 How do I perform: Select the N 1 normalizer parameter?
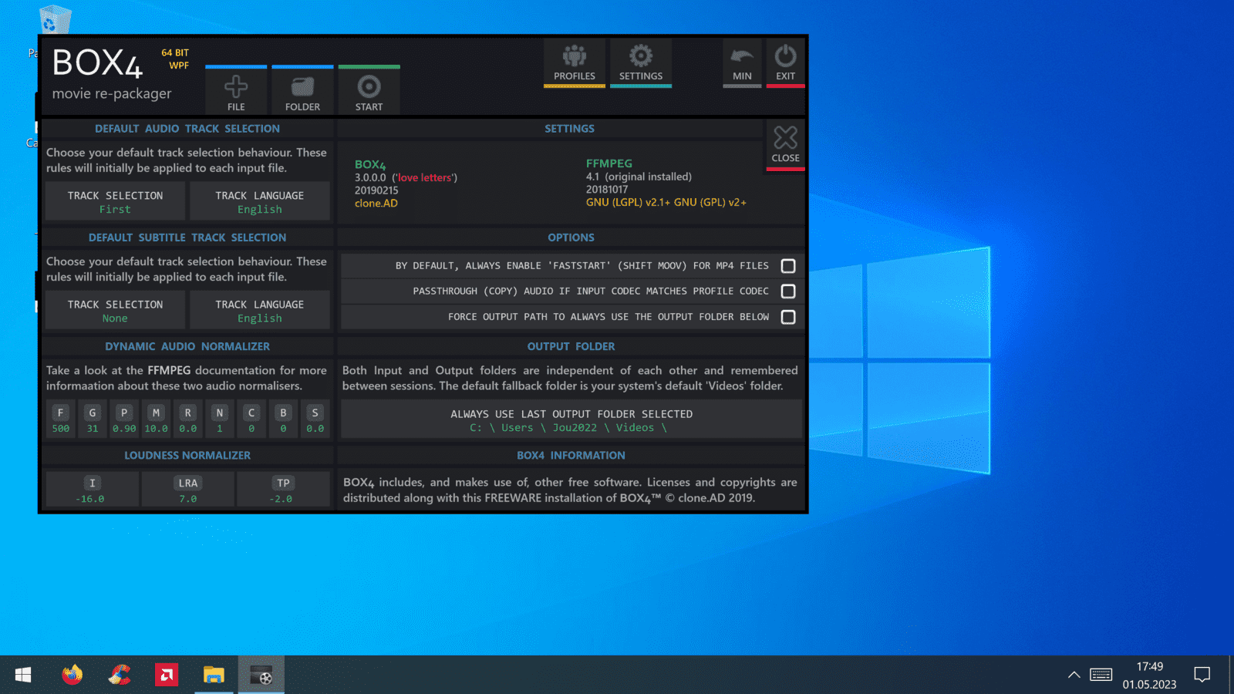220,419
